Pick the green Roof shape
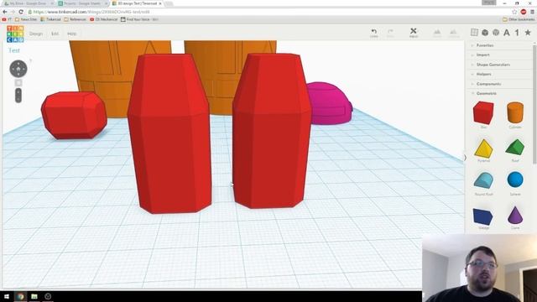This screenshot has height=302, width=537. coord(515,148)
